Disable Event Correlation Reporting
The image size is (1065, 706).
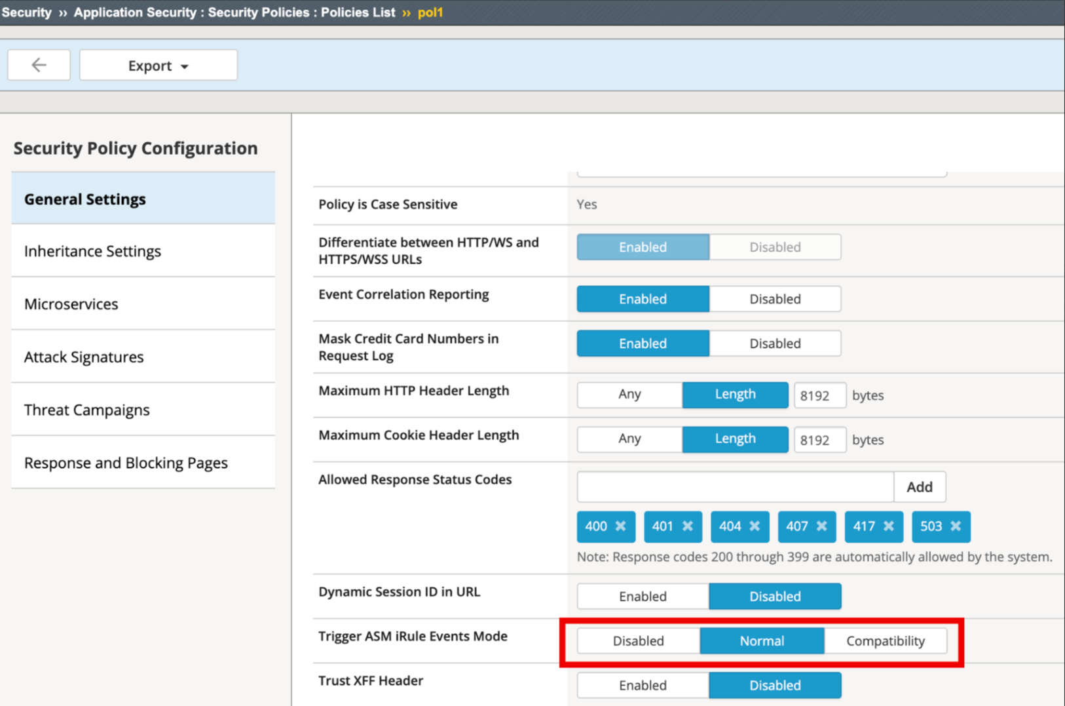pos(775,298)
